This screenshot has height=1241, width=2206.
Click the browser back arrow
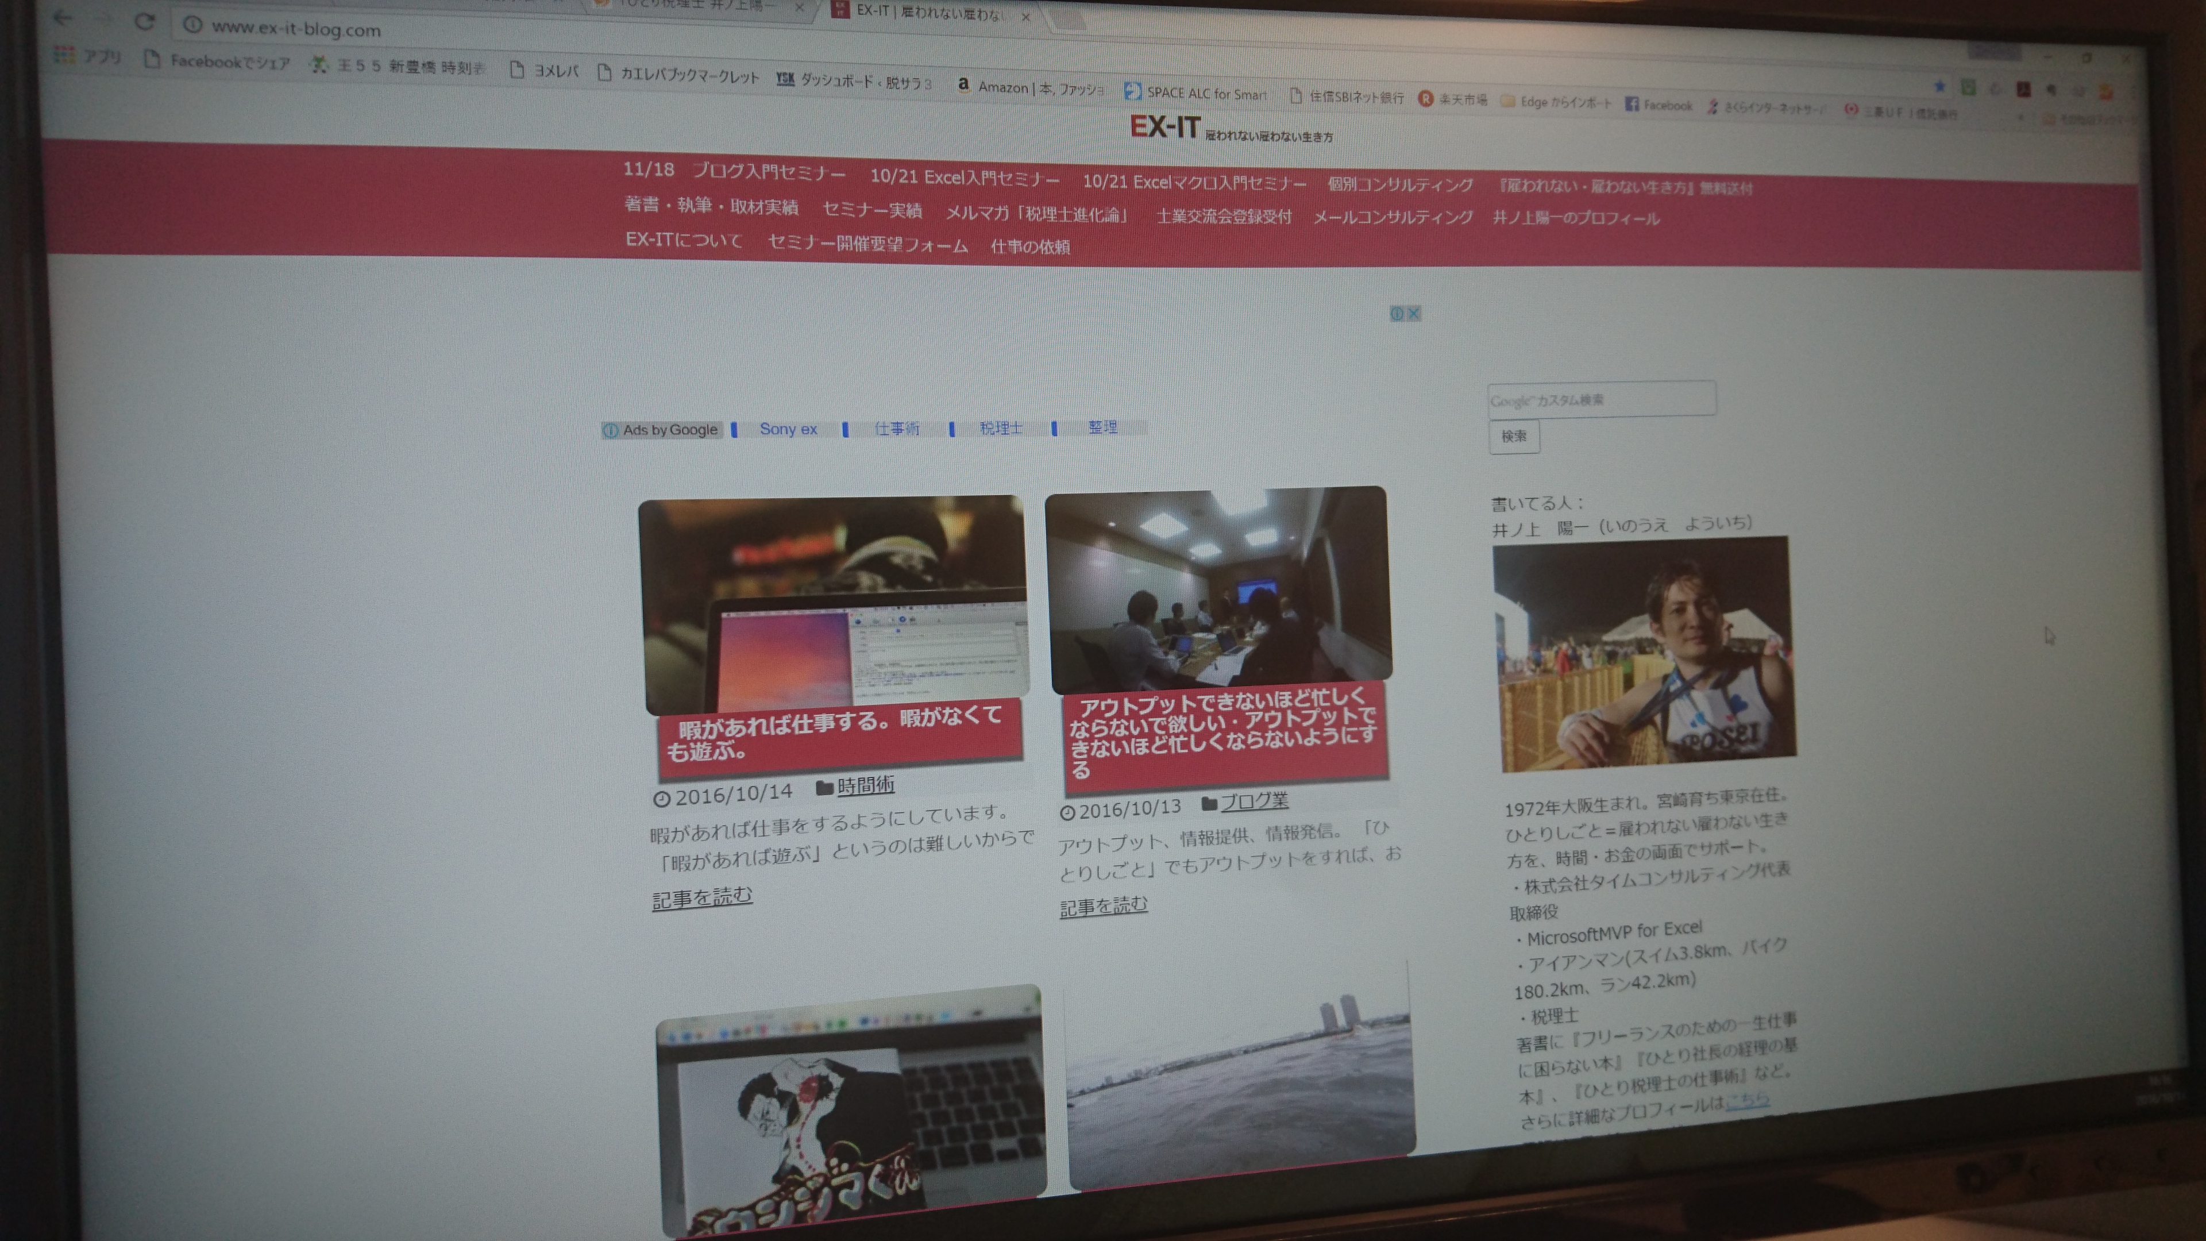(63, 18)
